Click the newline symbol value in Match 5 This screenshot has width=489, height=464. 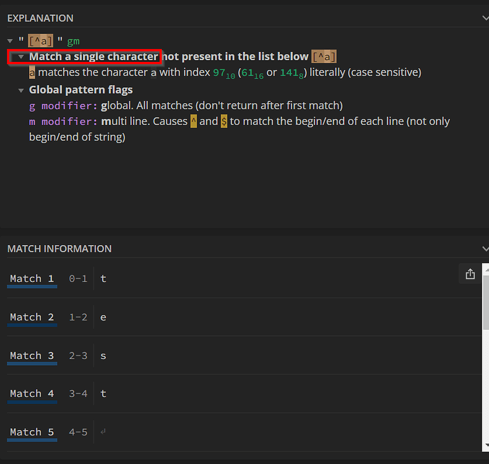(x=103, y=432)
